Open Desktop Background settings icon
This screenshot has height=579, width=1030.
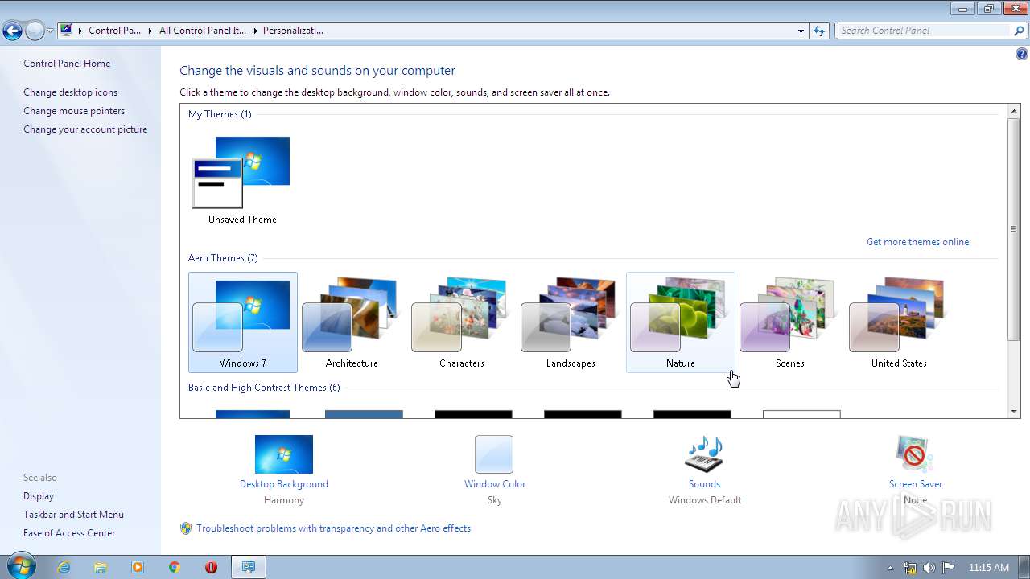284,454
